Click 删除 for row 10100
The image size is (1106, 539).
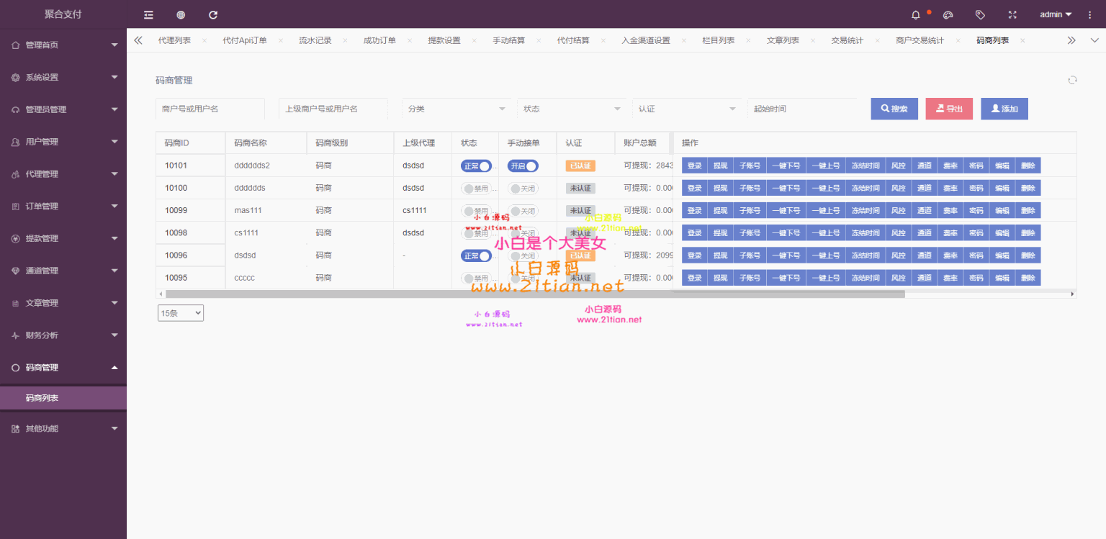pyautogui.click(x=1028, y=189)
